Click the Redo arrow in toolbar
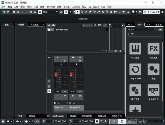This screenshot has width=165, height=125. coord(8,12)
